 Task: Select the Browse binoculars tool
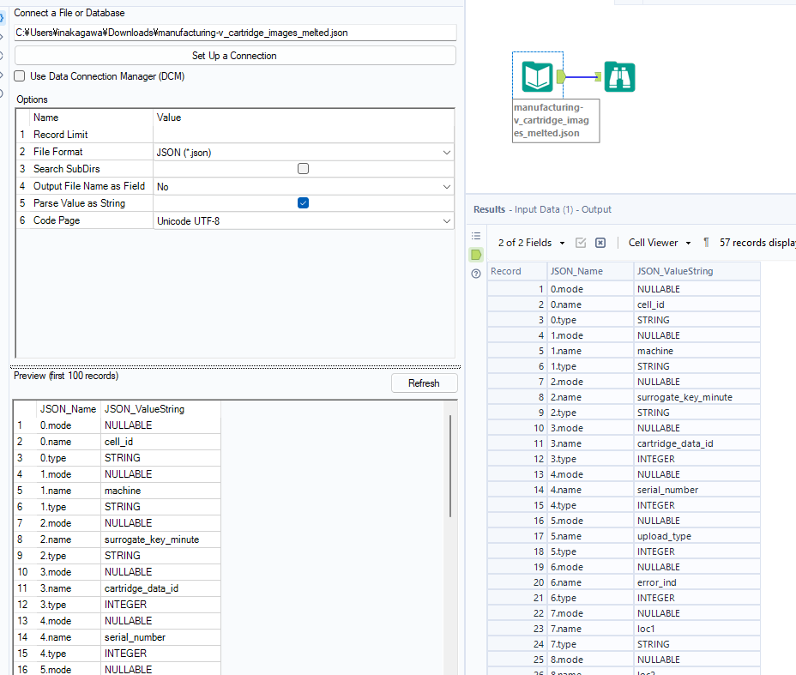click(619, 77)
